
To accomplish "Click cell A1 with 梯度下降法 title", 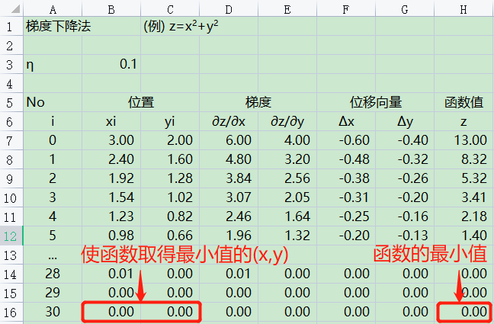I will click(x=52, y=25).
